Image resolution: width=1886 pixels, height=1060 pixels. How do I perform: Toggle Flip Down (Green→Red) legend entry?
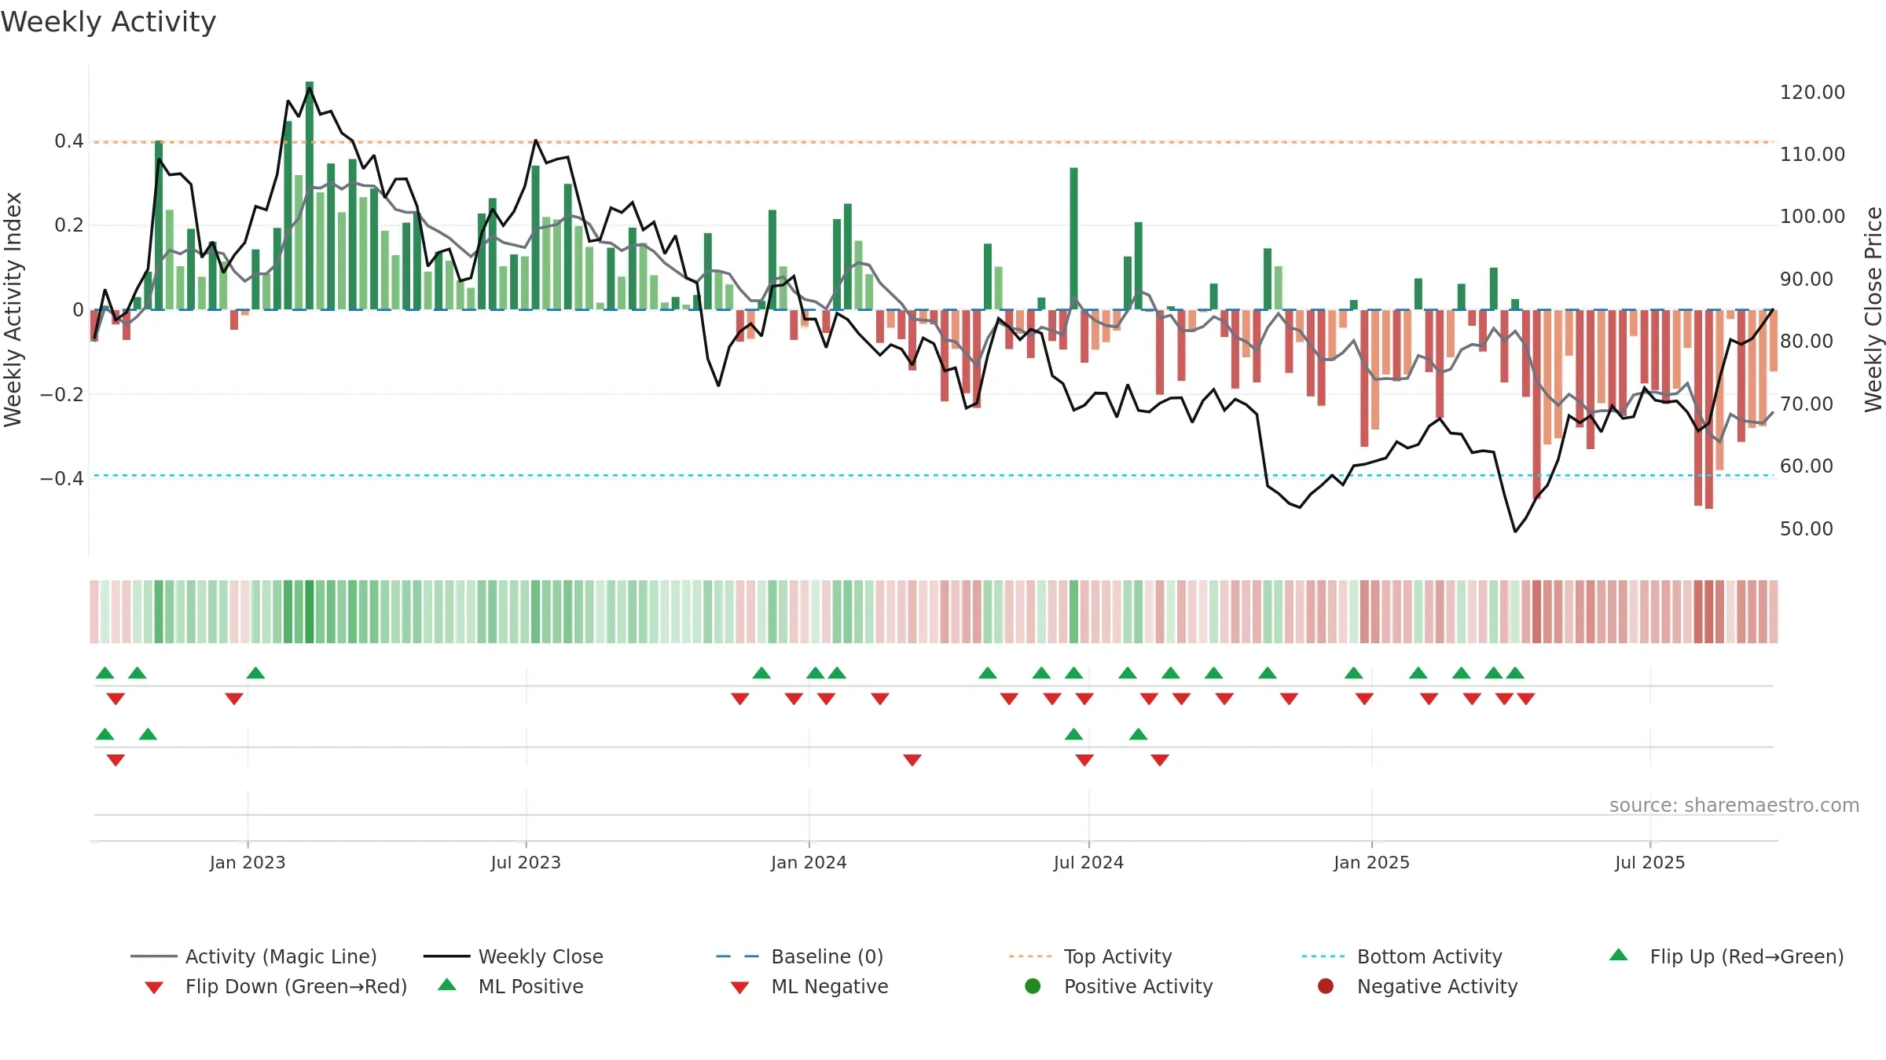click(275, 986)
